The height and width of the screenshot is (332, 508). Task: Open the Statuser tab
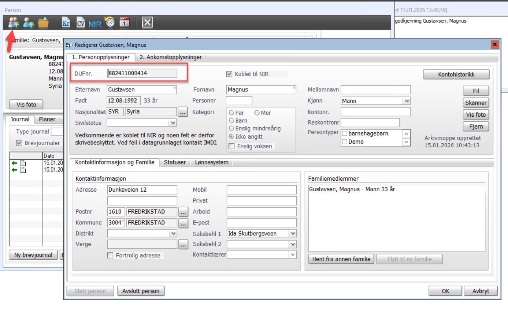coord(175,162)
